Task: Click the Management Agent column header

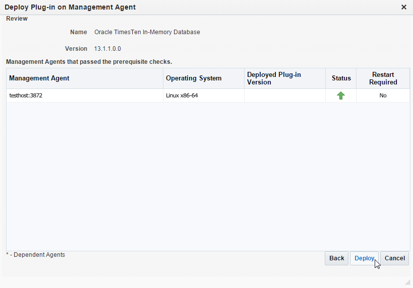Action: tap(85, 78)
